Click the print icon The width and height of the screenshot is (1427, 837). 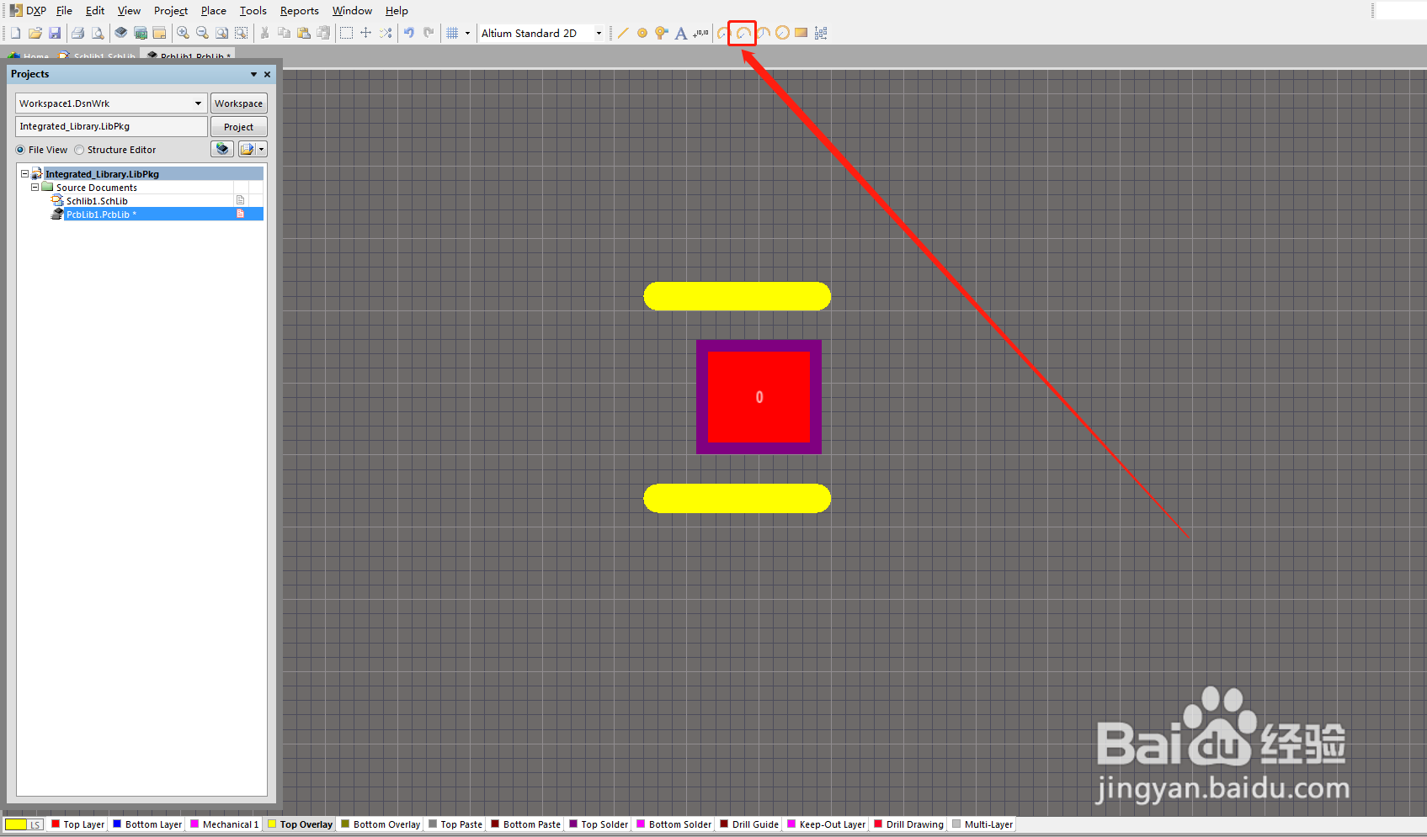(78, 33)
